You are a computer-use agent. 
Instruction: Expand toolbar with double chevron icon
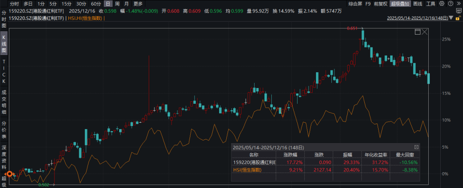459,3
